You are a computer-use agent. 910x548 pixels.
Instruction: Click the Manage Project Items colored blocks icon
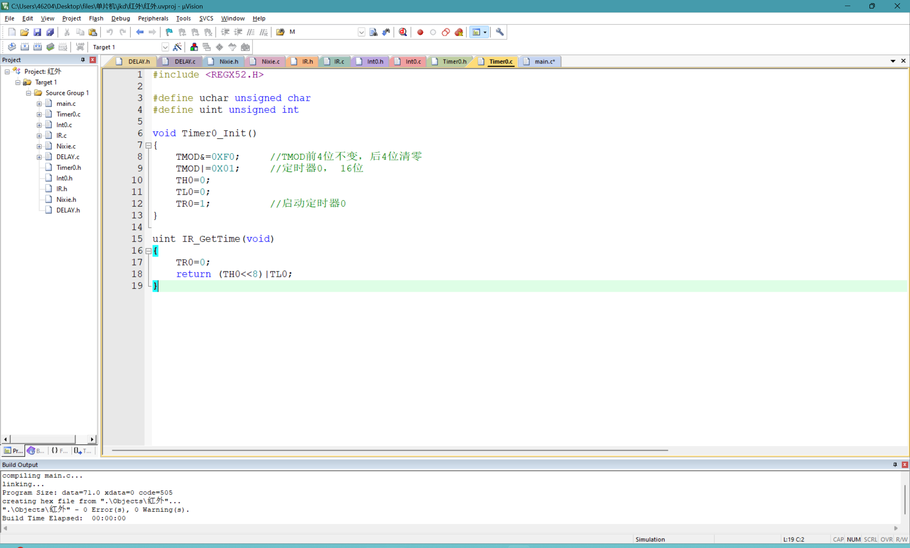pyautogui.click(x=194, y=47)
